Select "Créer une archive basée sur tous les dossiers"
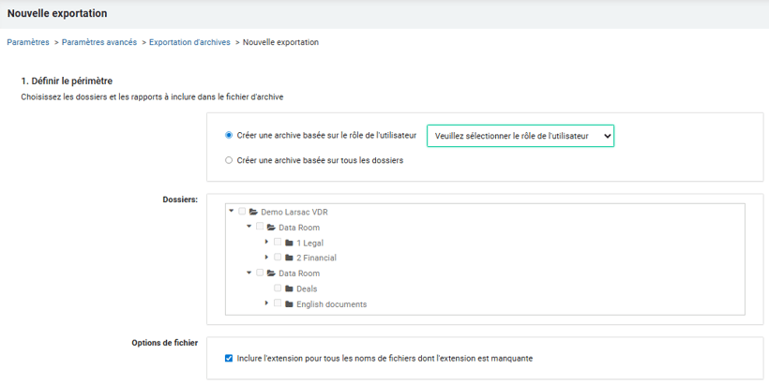Image resolution: width=769 pixels, height=384 pixels. point(230,160)
